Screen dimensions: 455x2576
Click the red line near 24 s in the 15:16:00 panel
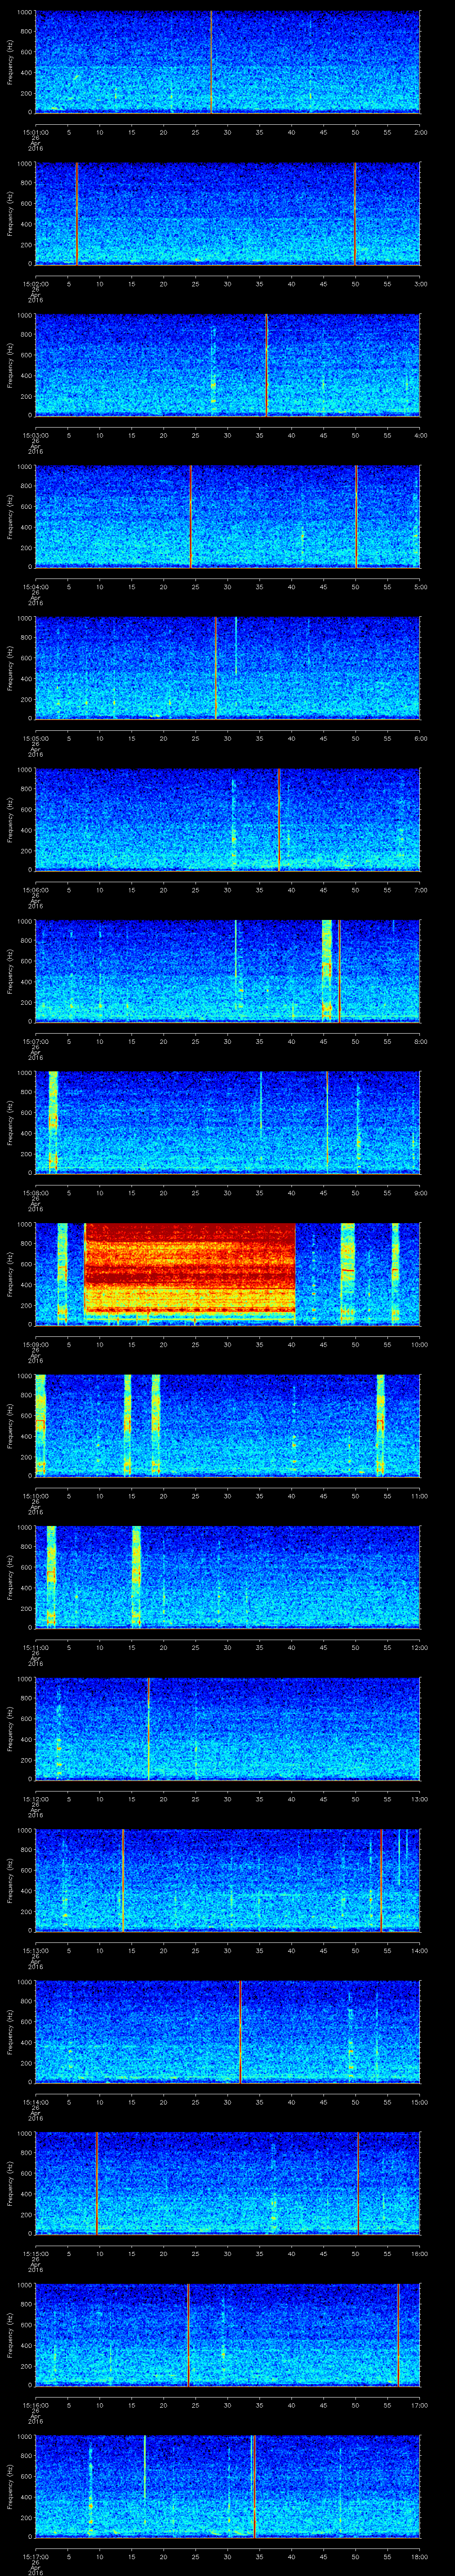click(188, 2334)
